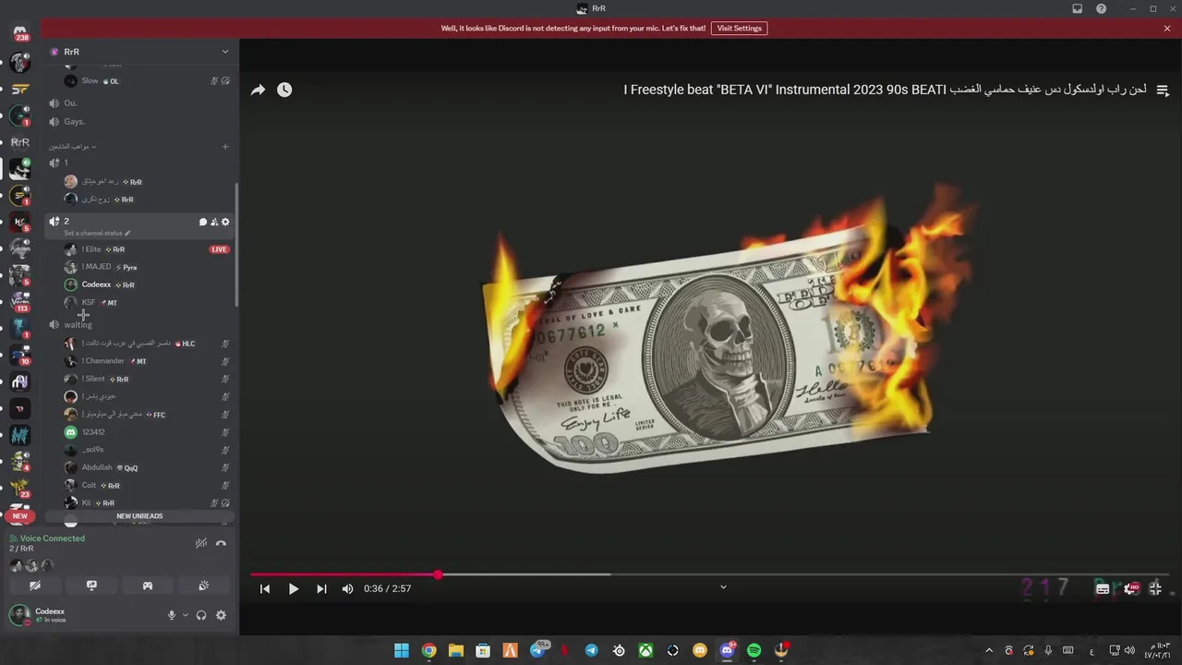The height and width of the screenshot is (665, 1182).
Task: Play the video
Action: click(x=293, y=588)
